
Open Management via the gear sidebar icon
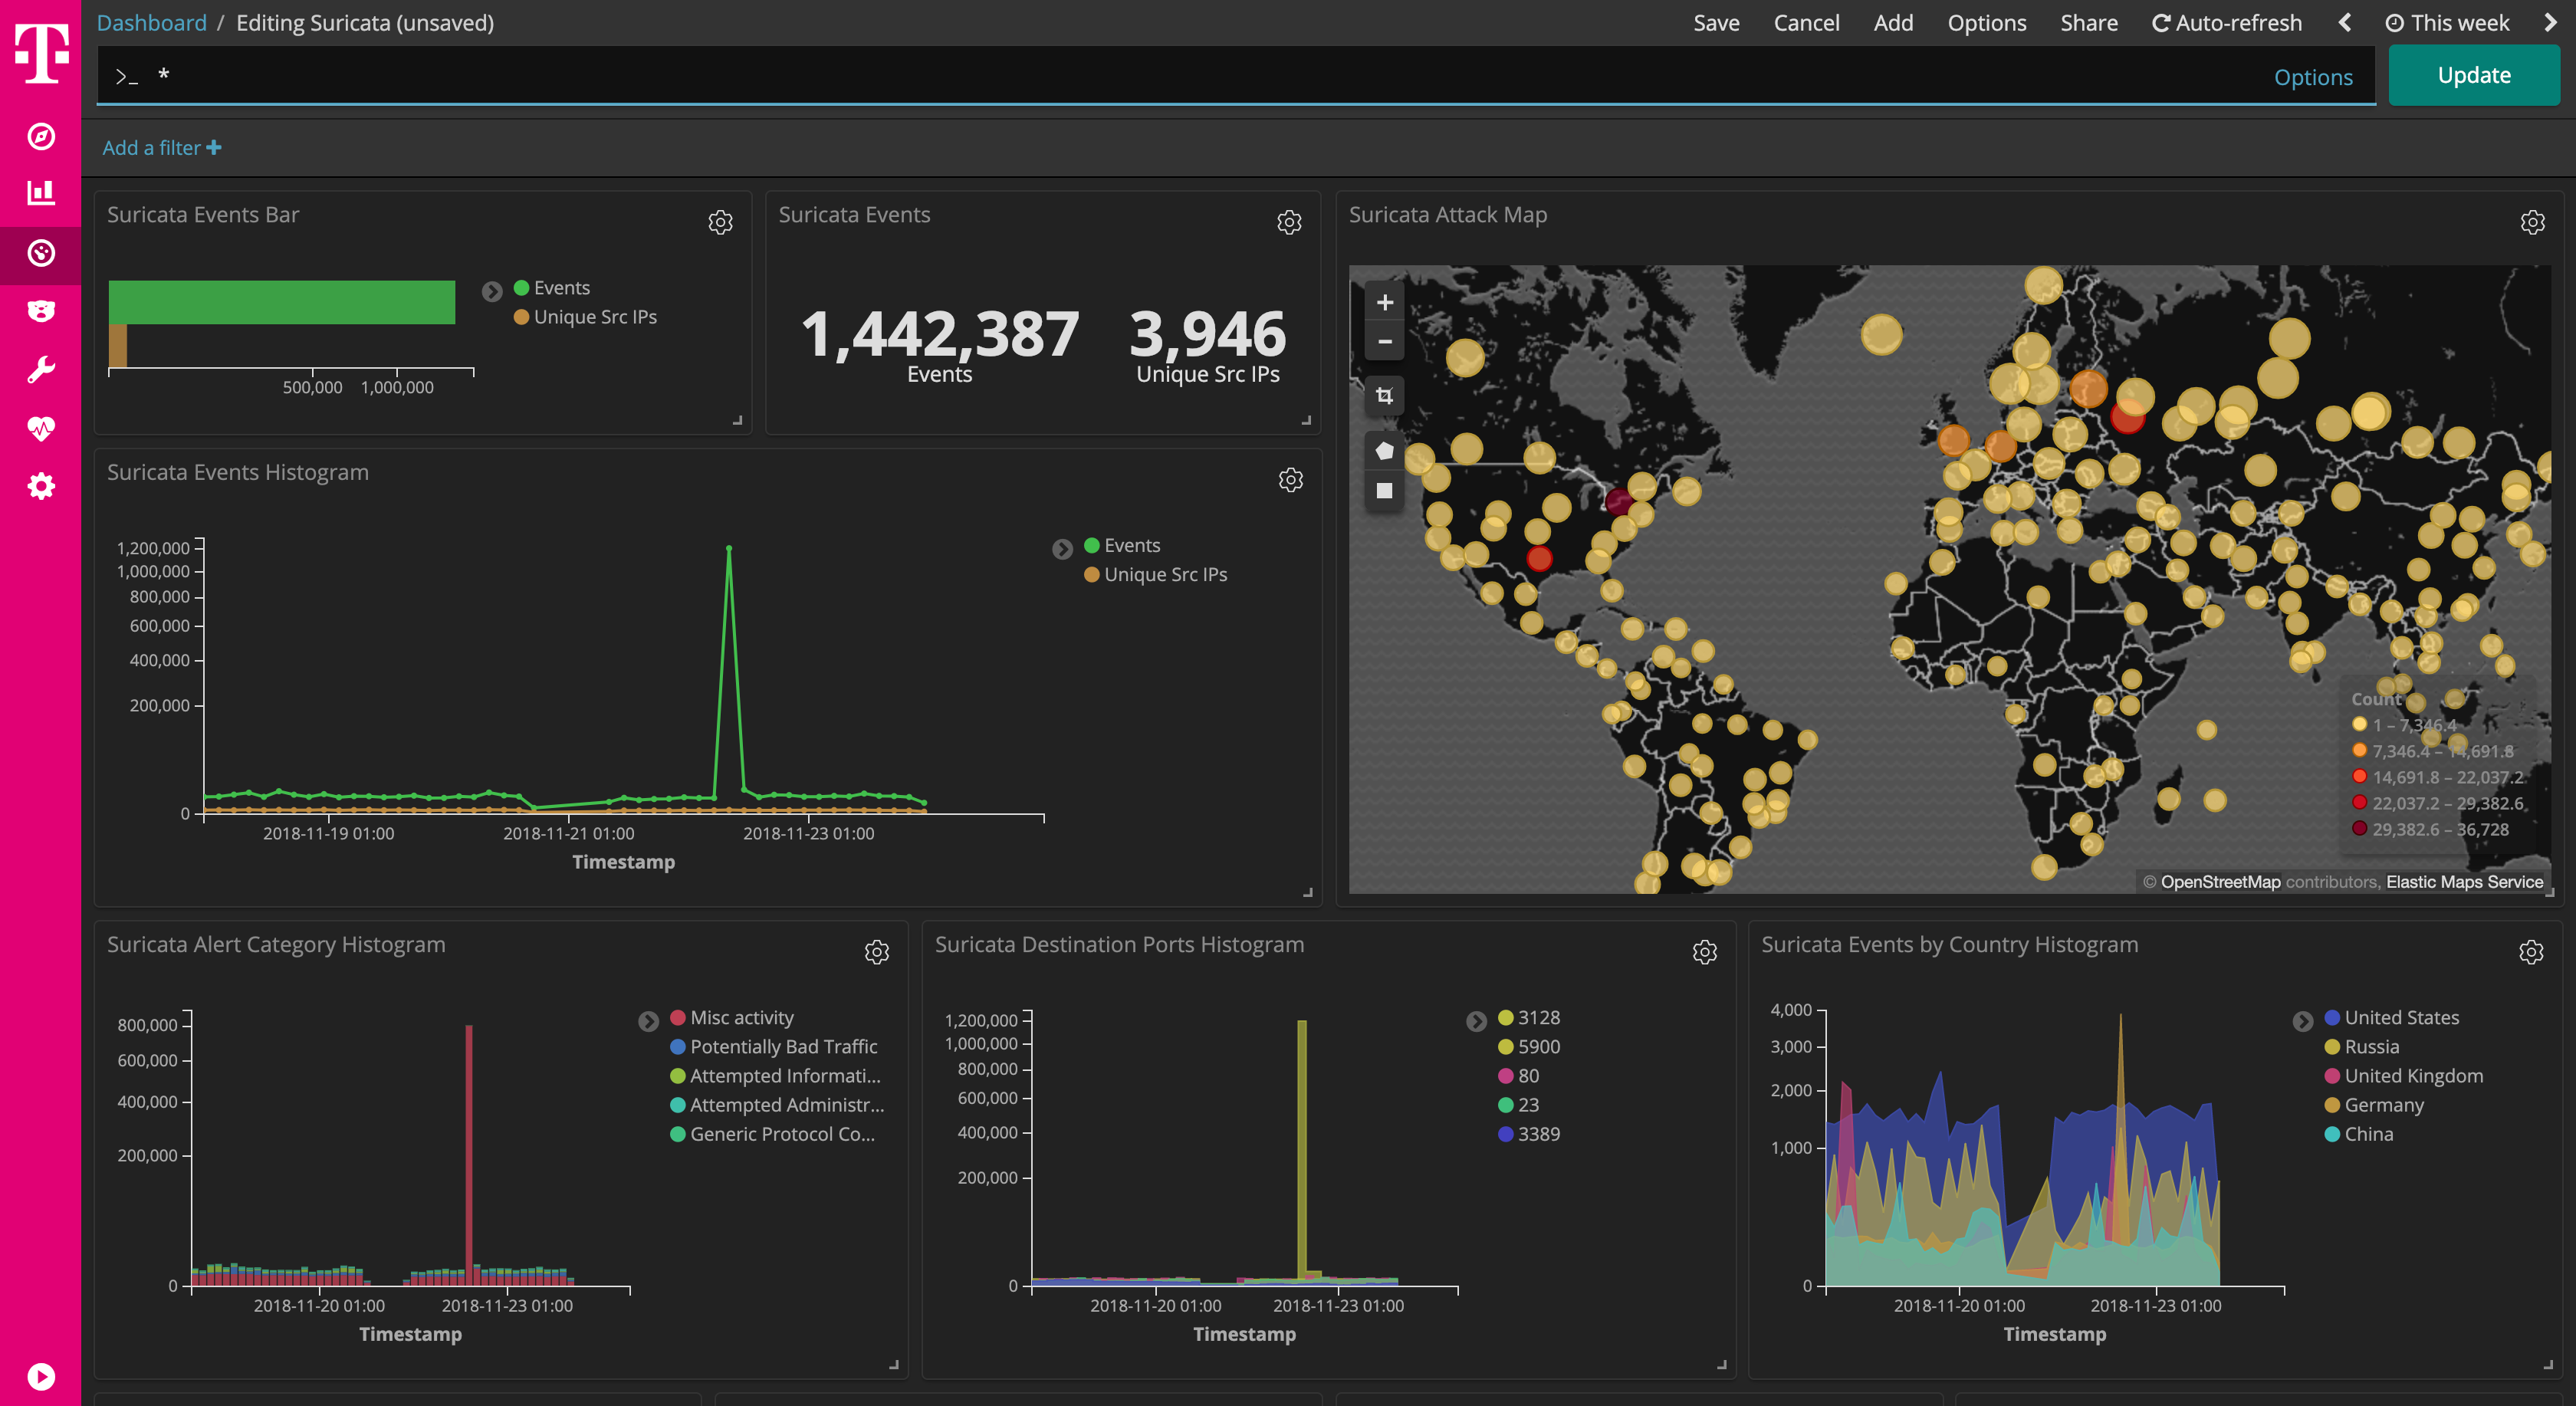(x=40, y=486)
